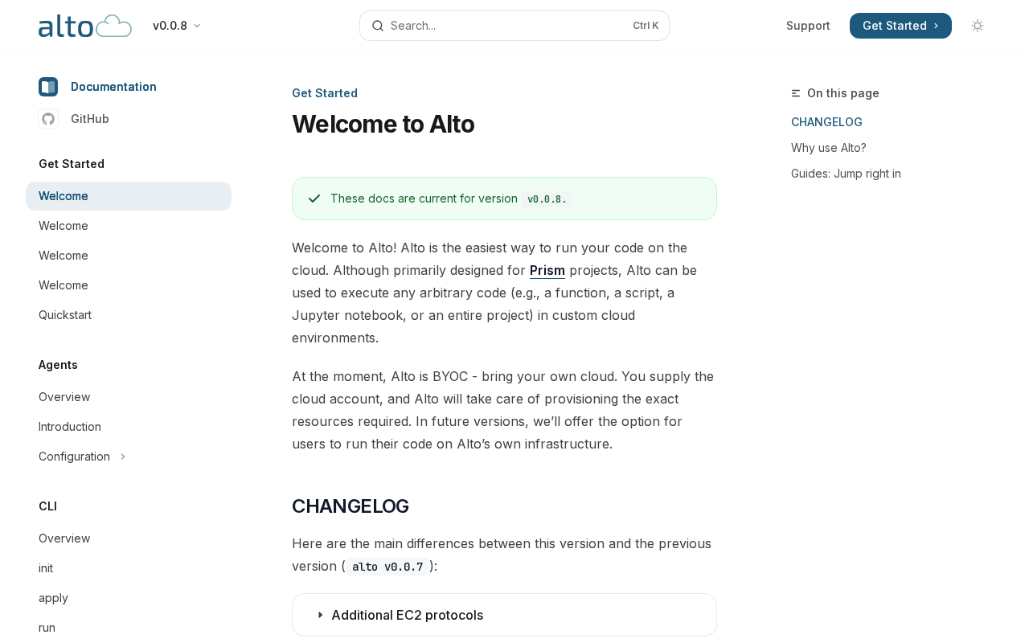The width and height of the screenshot is (1029, 643).
Task: Select Introduction under Agents
Action: (70, 427)
